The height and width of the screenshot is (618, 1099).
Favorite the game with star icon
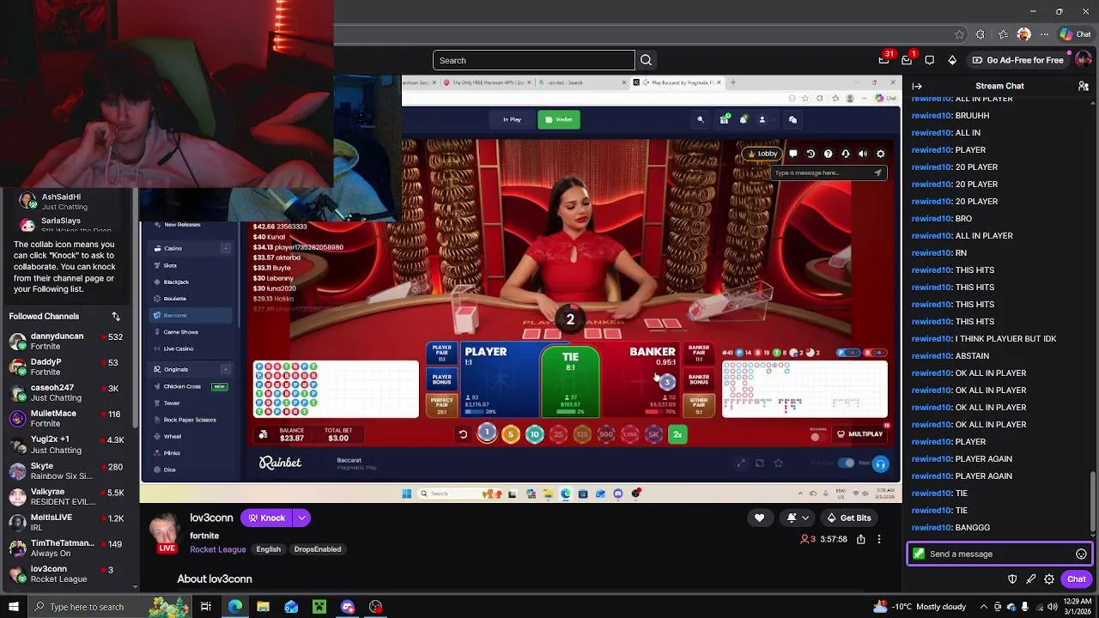click(x=778, y=463)
